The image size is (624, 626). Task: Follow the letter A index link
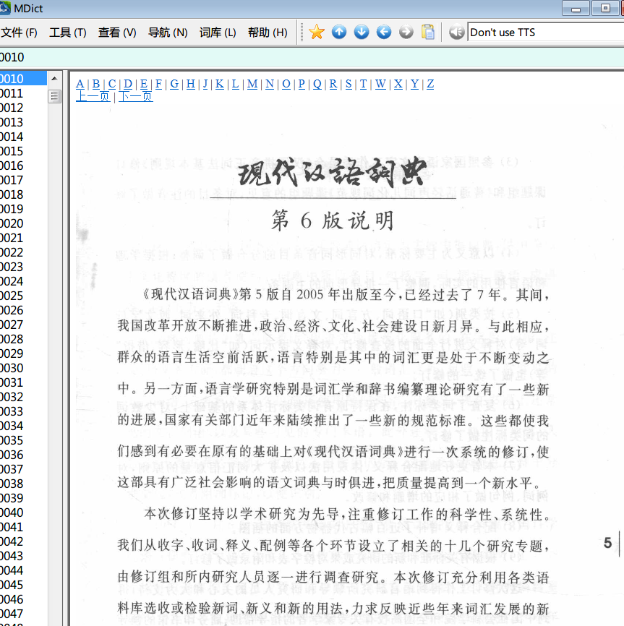pyautogui.click(x=80, y=84)
